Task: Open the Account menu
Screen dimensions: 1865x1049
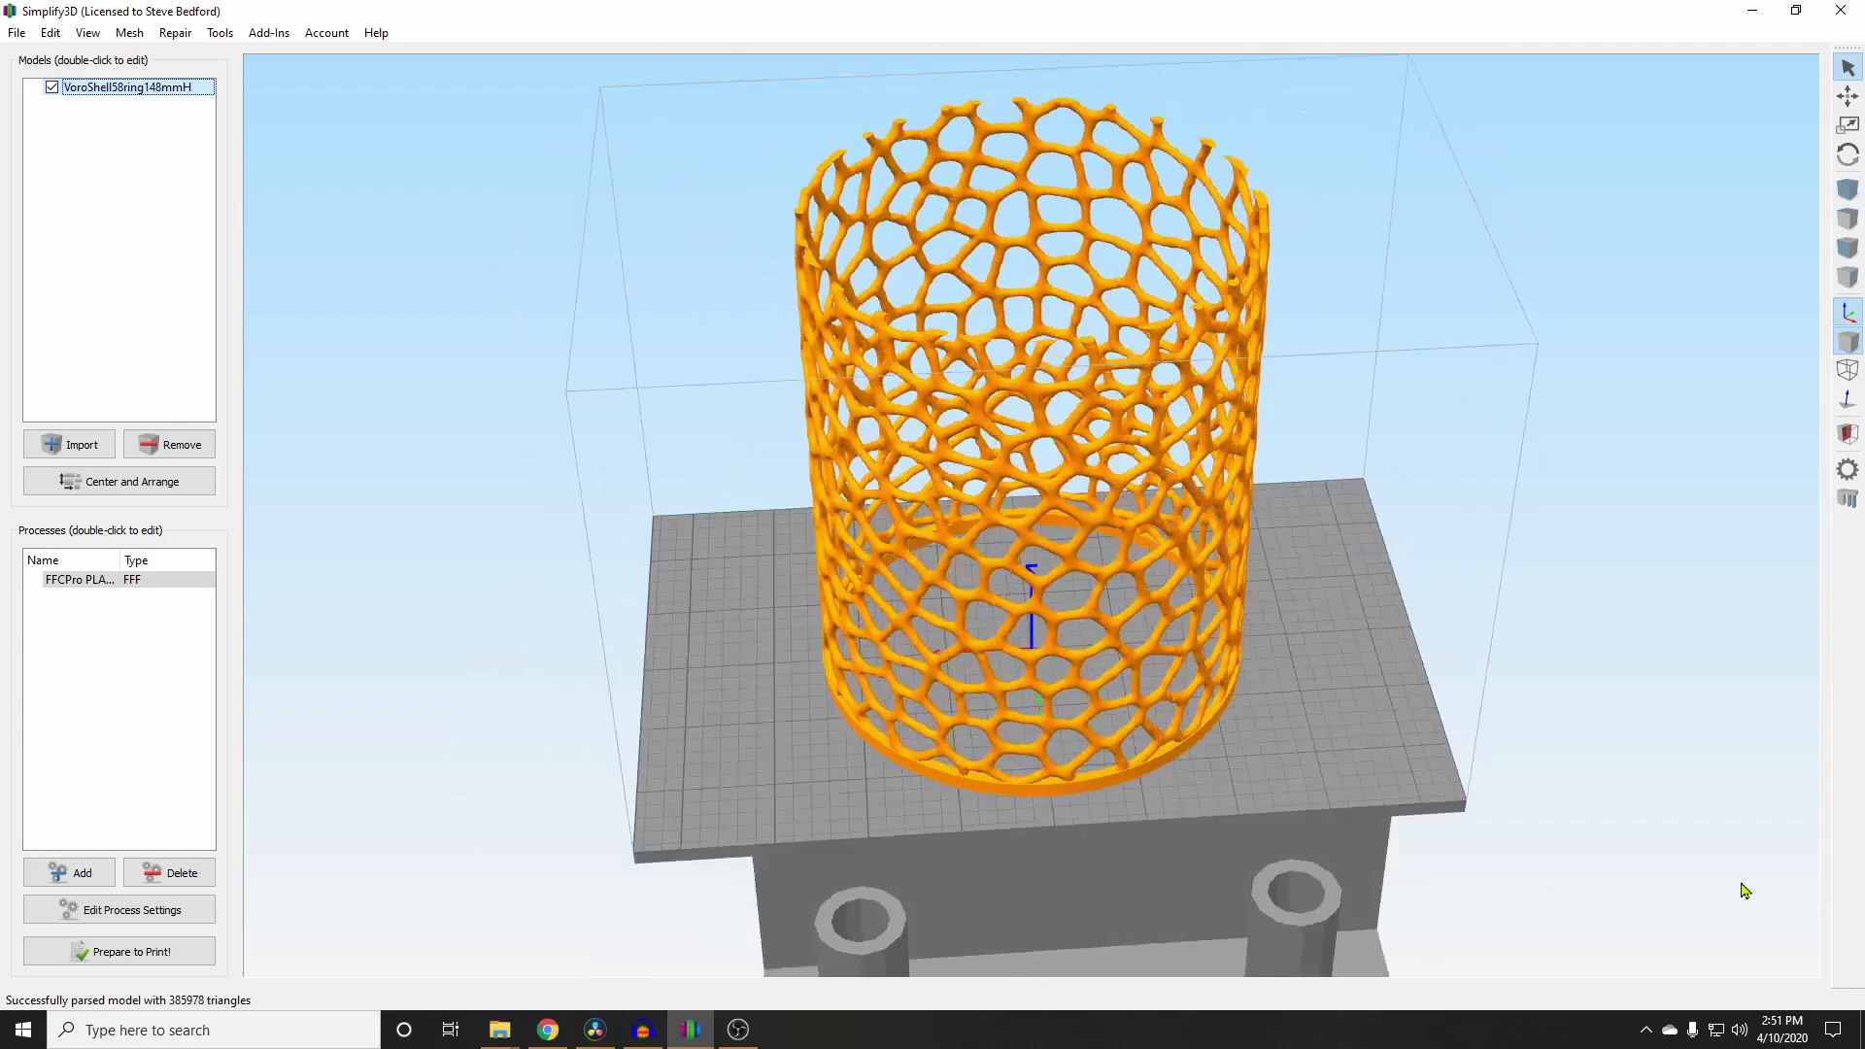Action: pos(326,33)
